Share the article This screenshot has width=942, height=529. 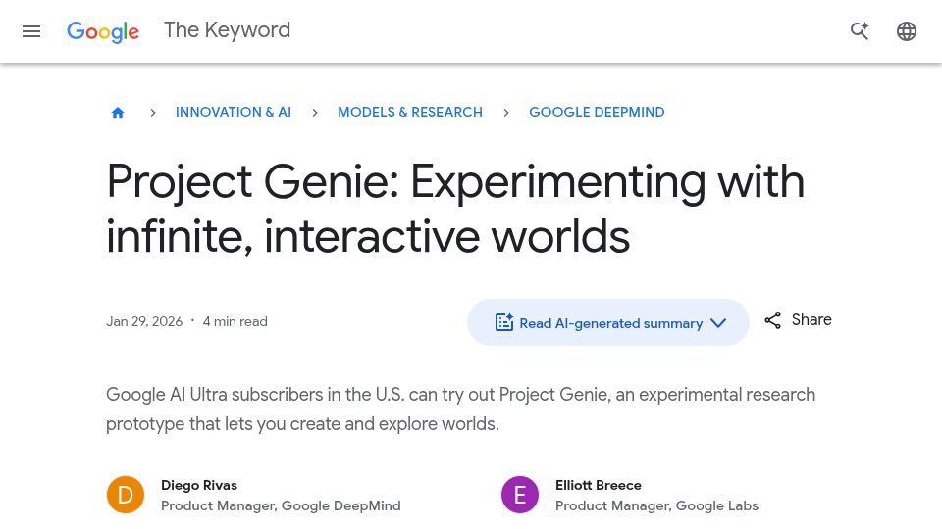798,320
